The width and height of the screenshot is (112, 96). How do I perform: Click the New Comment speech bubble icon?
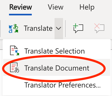(78, 28)
